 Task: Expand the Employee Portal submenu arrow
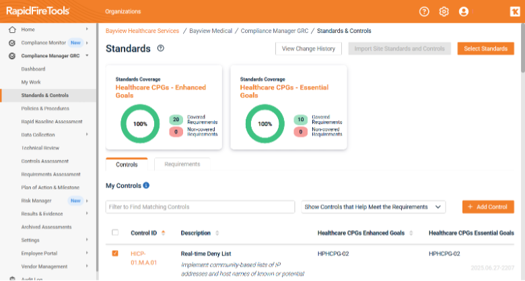(87, 253)
